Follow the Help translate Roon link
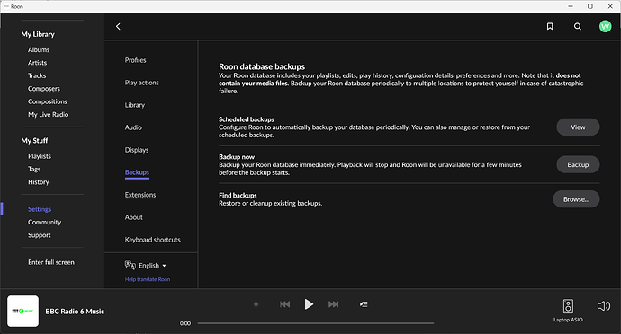 click(148, 279)
